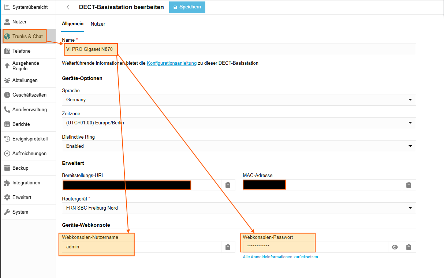Image resolution: width=444 pixels, height=278 pixels.
Task: Copy the Webkonsolen-Nutzername value
Action: coord(228,247)
